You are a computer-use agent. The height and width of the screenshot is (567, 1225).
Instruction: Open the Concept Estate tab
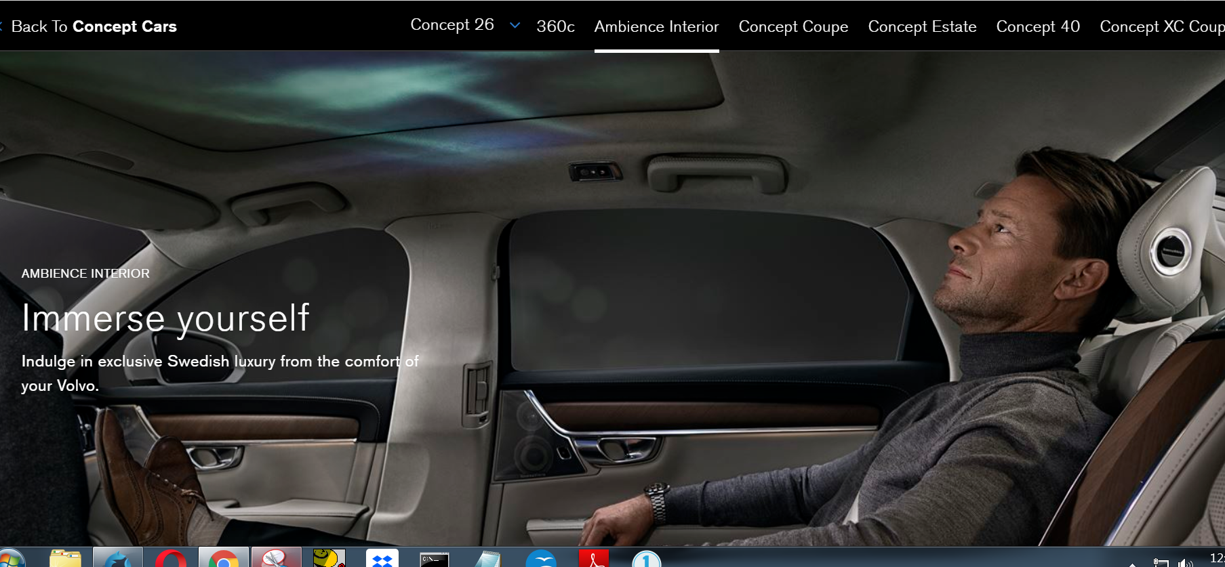[x=922, y=26]
